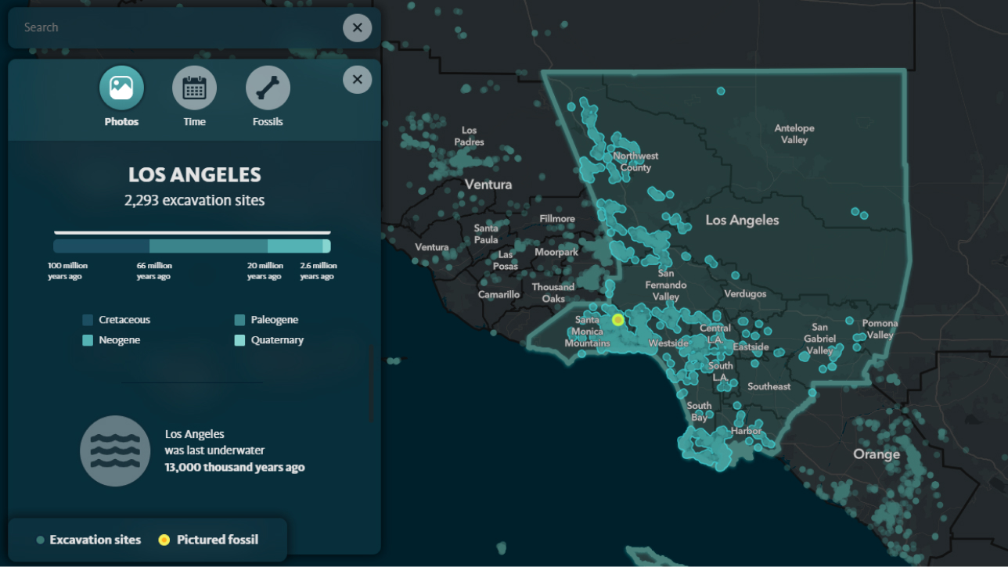Viewport: 1008px width, 567px height.
Task: Click the Excavation sites legend dot
Action: (40, 540)
